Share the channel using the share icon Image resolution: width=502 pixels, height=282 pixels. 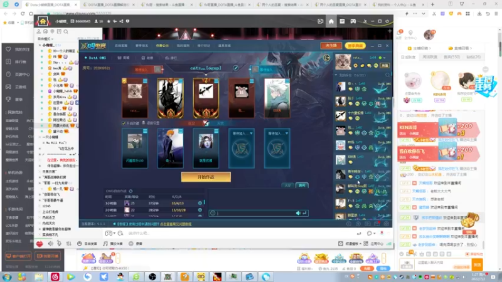pyautogui.click(x=121, y=21)
